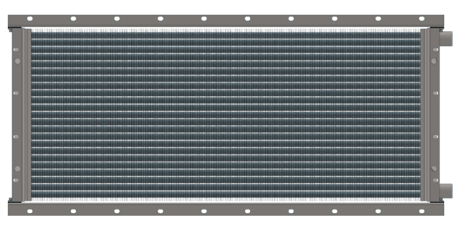The width and height of the screenshot is (460, 230).
Task: Select the leftmost hole on top flange
Action: [30, 19]
